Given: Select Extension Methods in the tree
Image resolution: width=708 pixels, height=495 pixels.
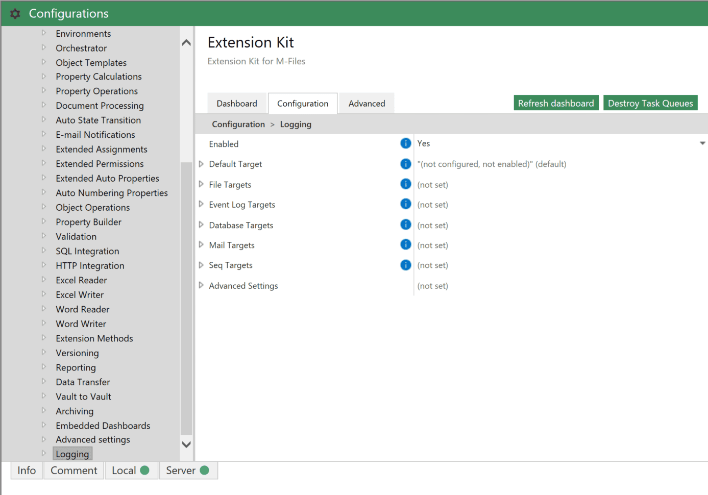Looking at the screenshot, I should (x=94, y=338).
